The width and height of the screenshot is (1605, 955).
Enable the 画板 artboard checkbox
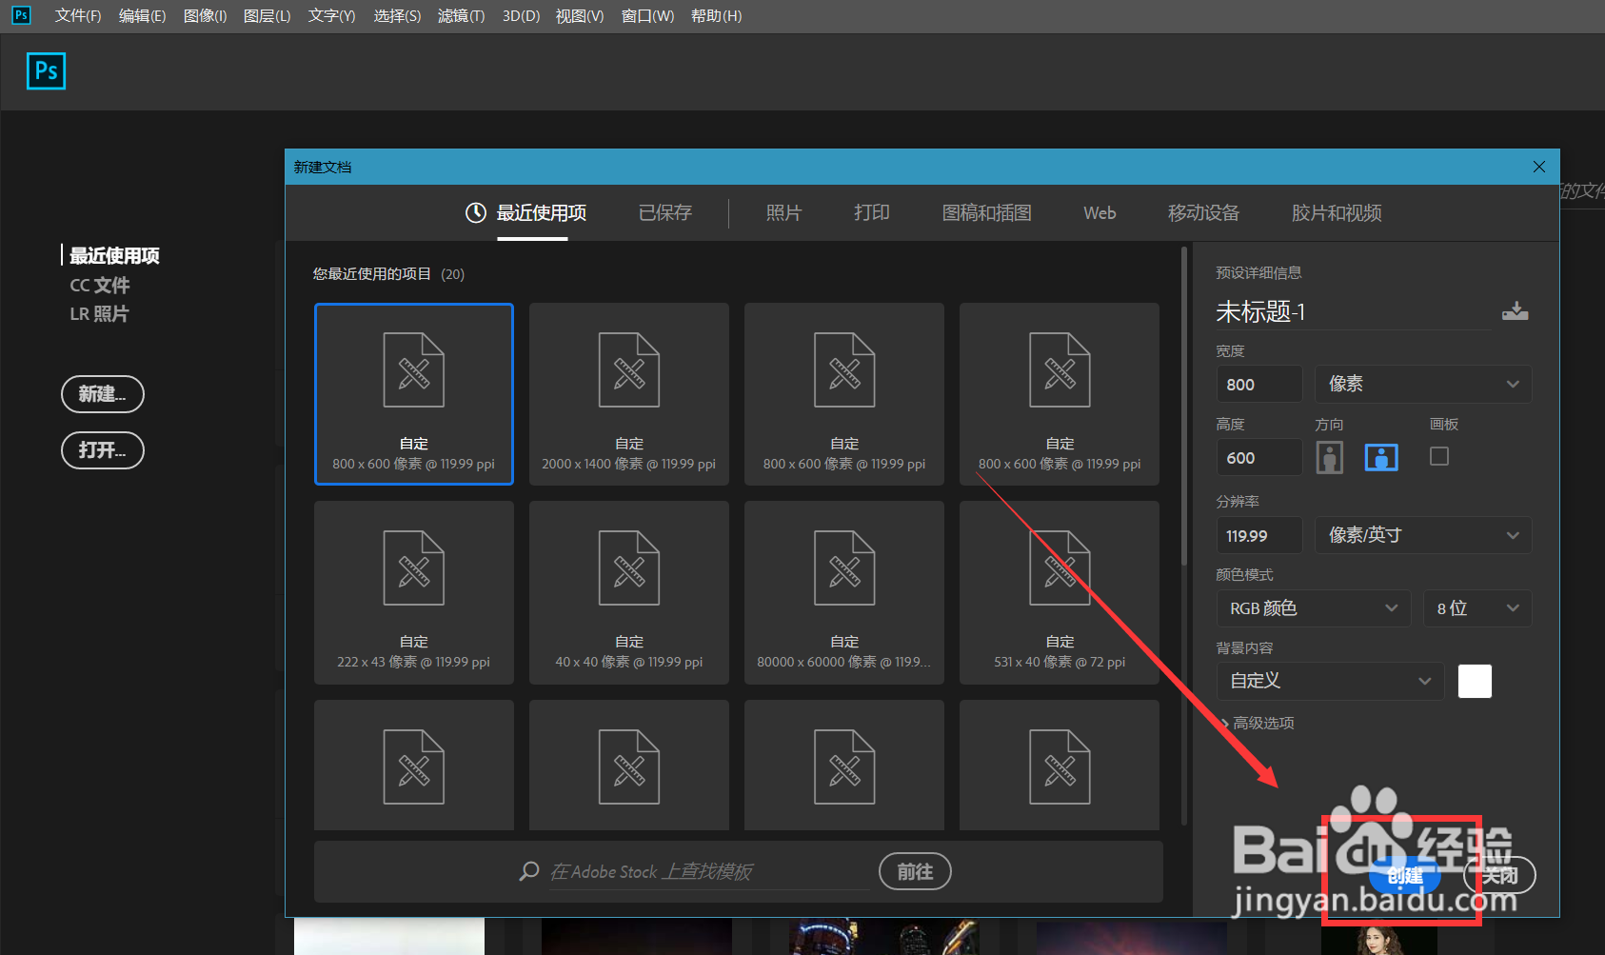1439,457
